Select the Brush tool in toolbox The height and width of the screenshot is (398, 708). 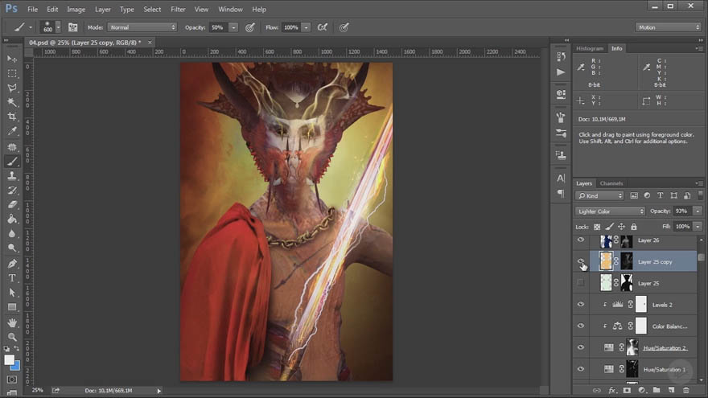(x=12, y=162)
